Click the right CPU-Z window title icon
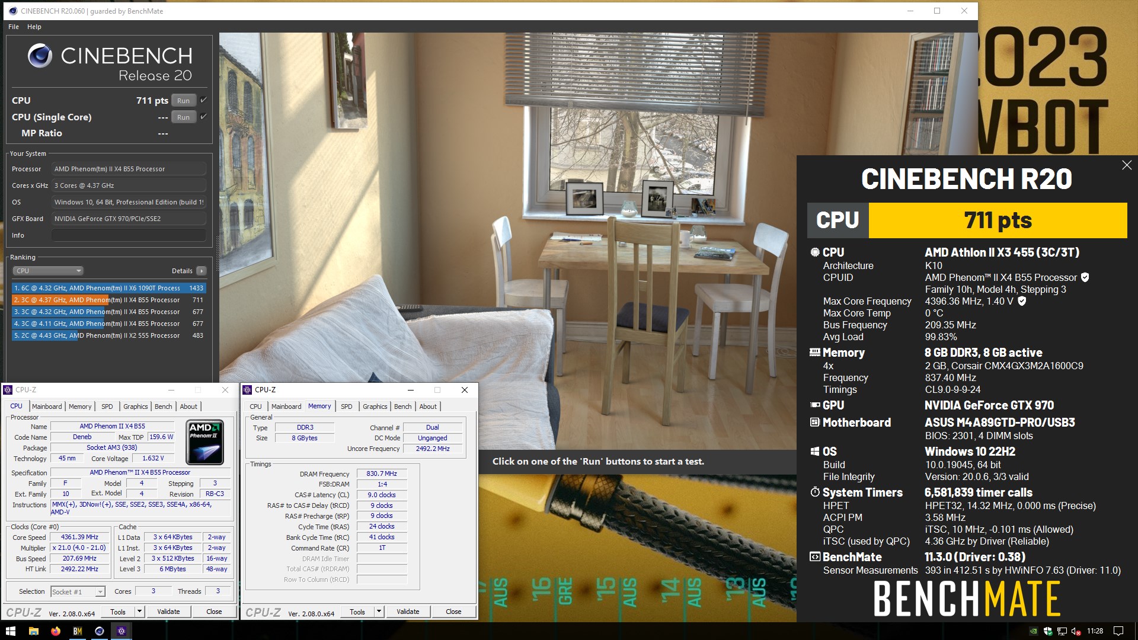Viewport: 1138px width, 640px height. (247, 390)
